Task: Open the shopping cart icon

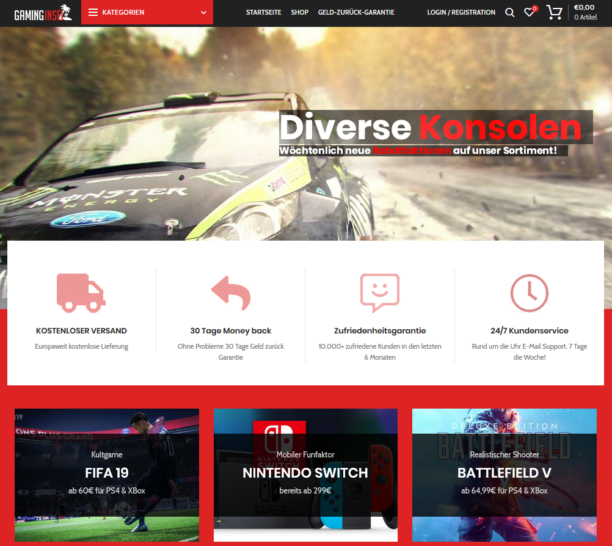Action: pos(554,12)
